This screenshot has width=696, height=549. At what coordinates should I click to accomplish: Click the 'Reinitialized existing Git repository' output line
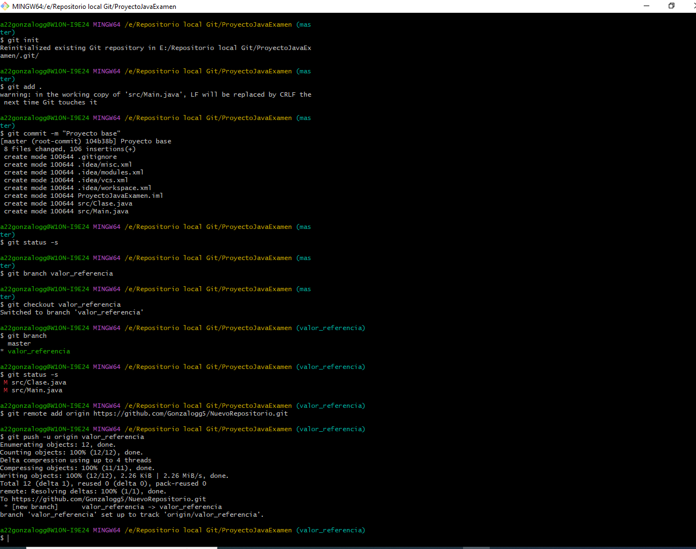click(x=156, y=48)
